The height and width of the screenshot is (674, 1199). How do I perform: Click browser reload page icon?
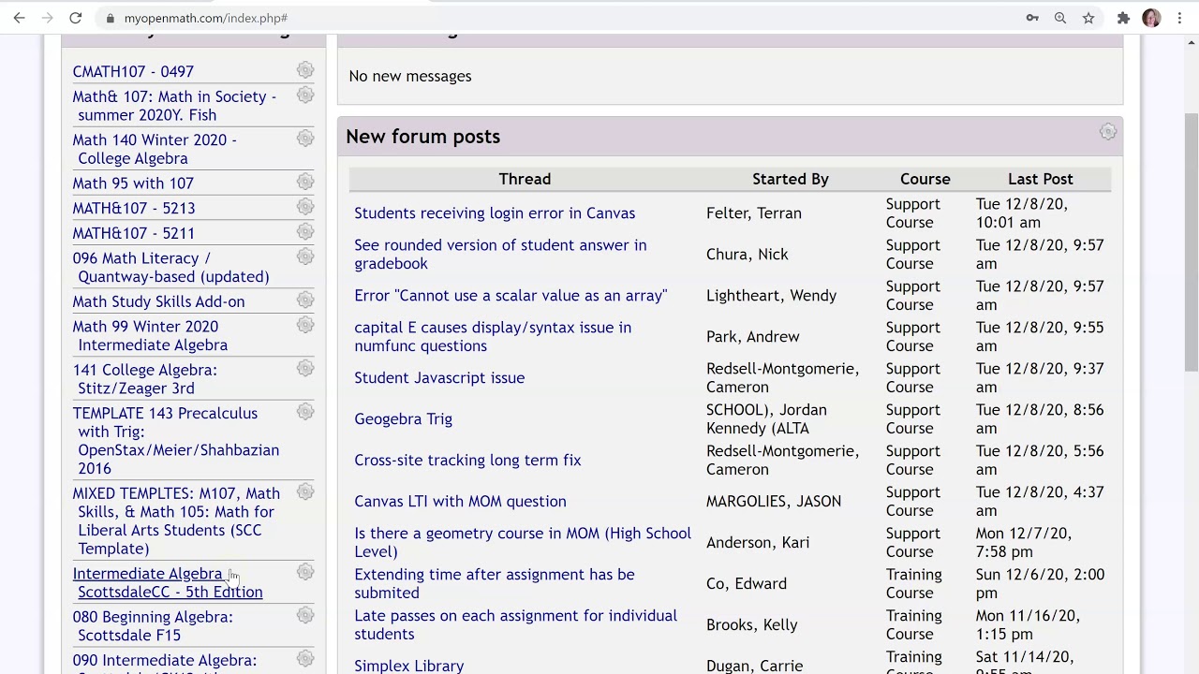tap(75, 18)
